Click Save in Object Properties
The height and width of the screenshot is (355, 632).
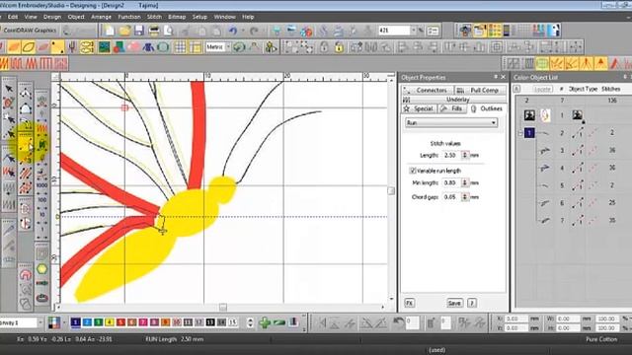coord(454,303)
